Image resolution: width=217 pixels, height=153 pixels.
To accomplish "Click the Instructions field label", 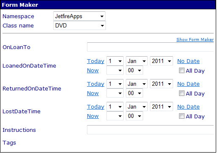I will coord(19,130).
